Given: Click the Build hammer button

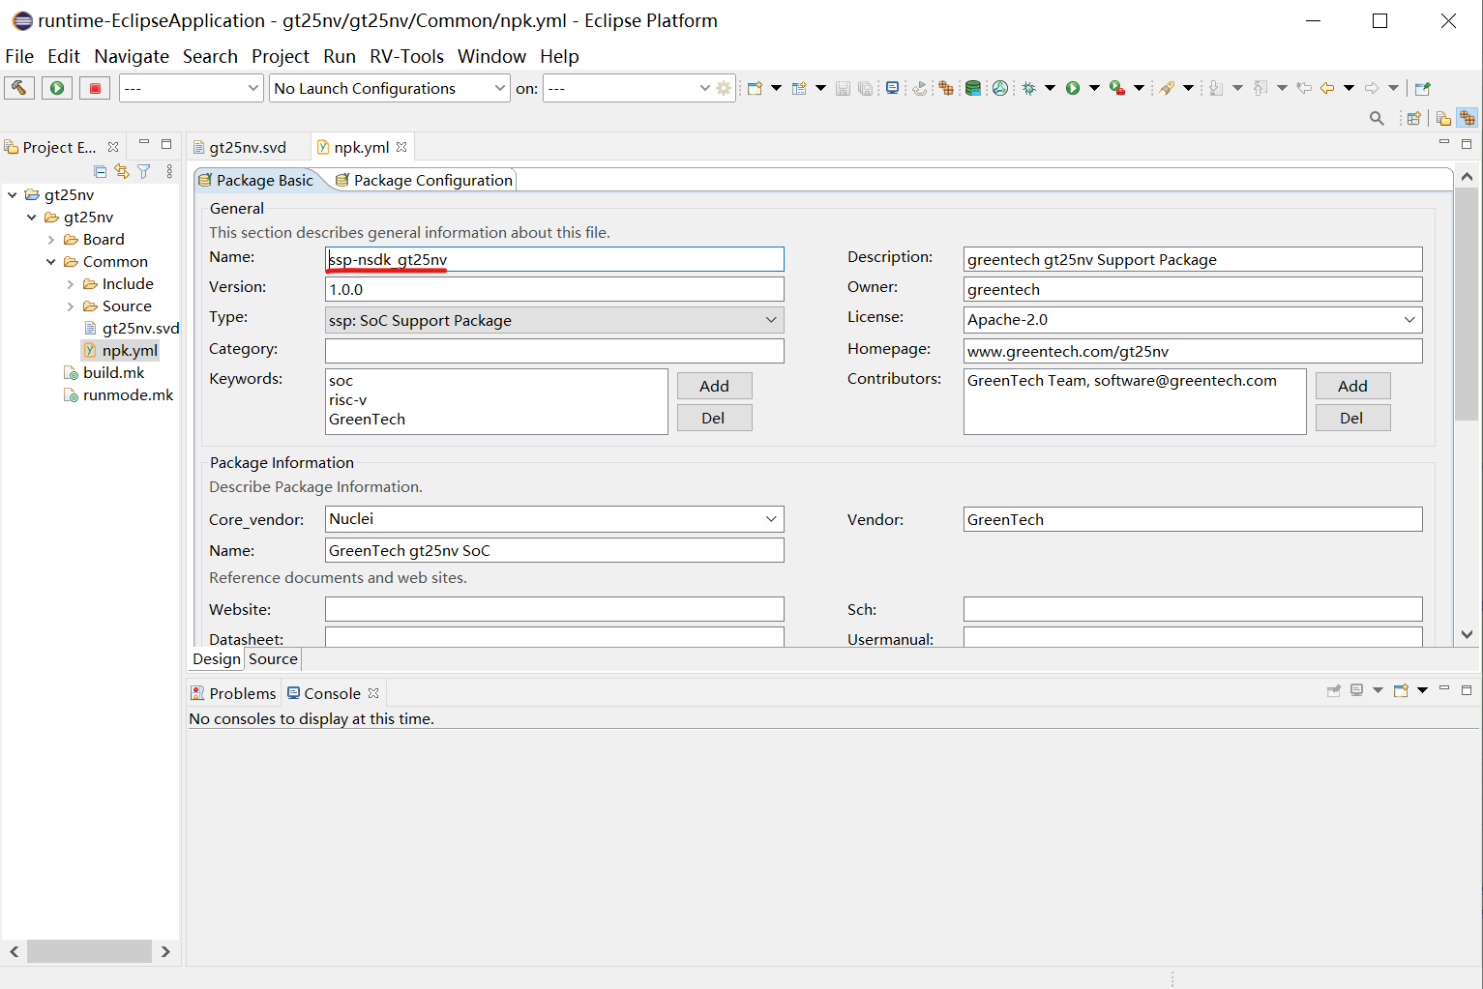Looking at the screenshot, I should pyautogui.click(x=19, y=88).
